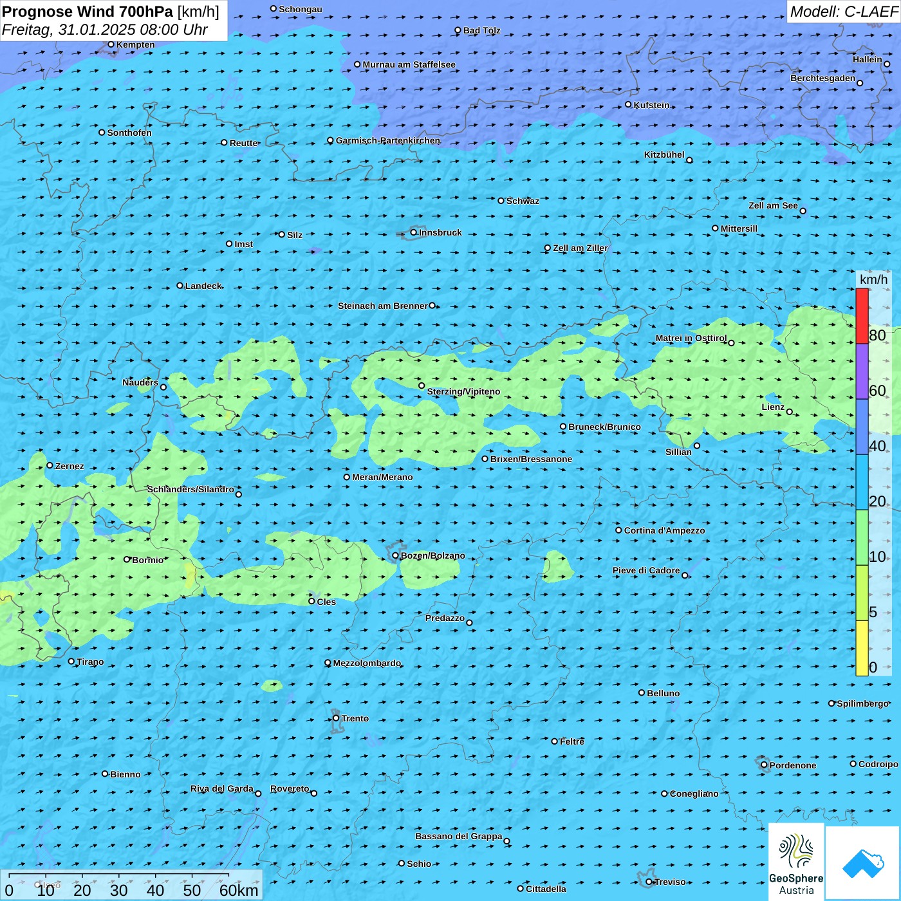The height and width of the screenshot is (901, 901).
Task: Click the 'Nauders' label
Action: (x=140, y=382)
